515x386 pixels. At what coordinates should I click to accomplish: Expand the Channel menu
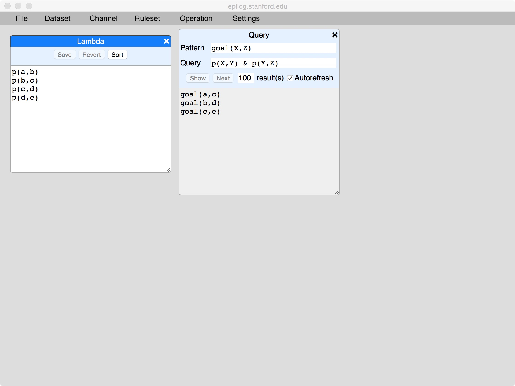[103, 18]
